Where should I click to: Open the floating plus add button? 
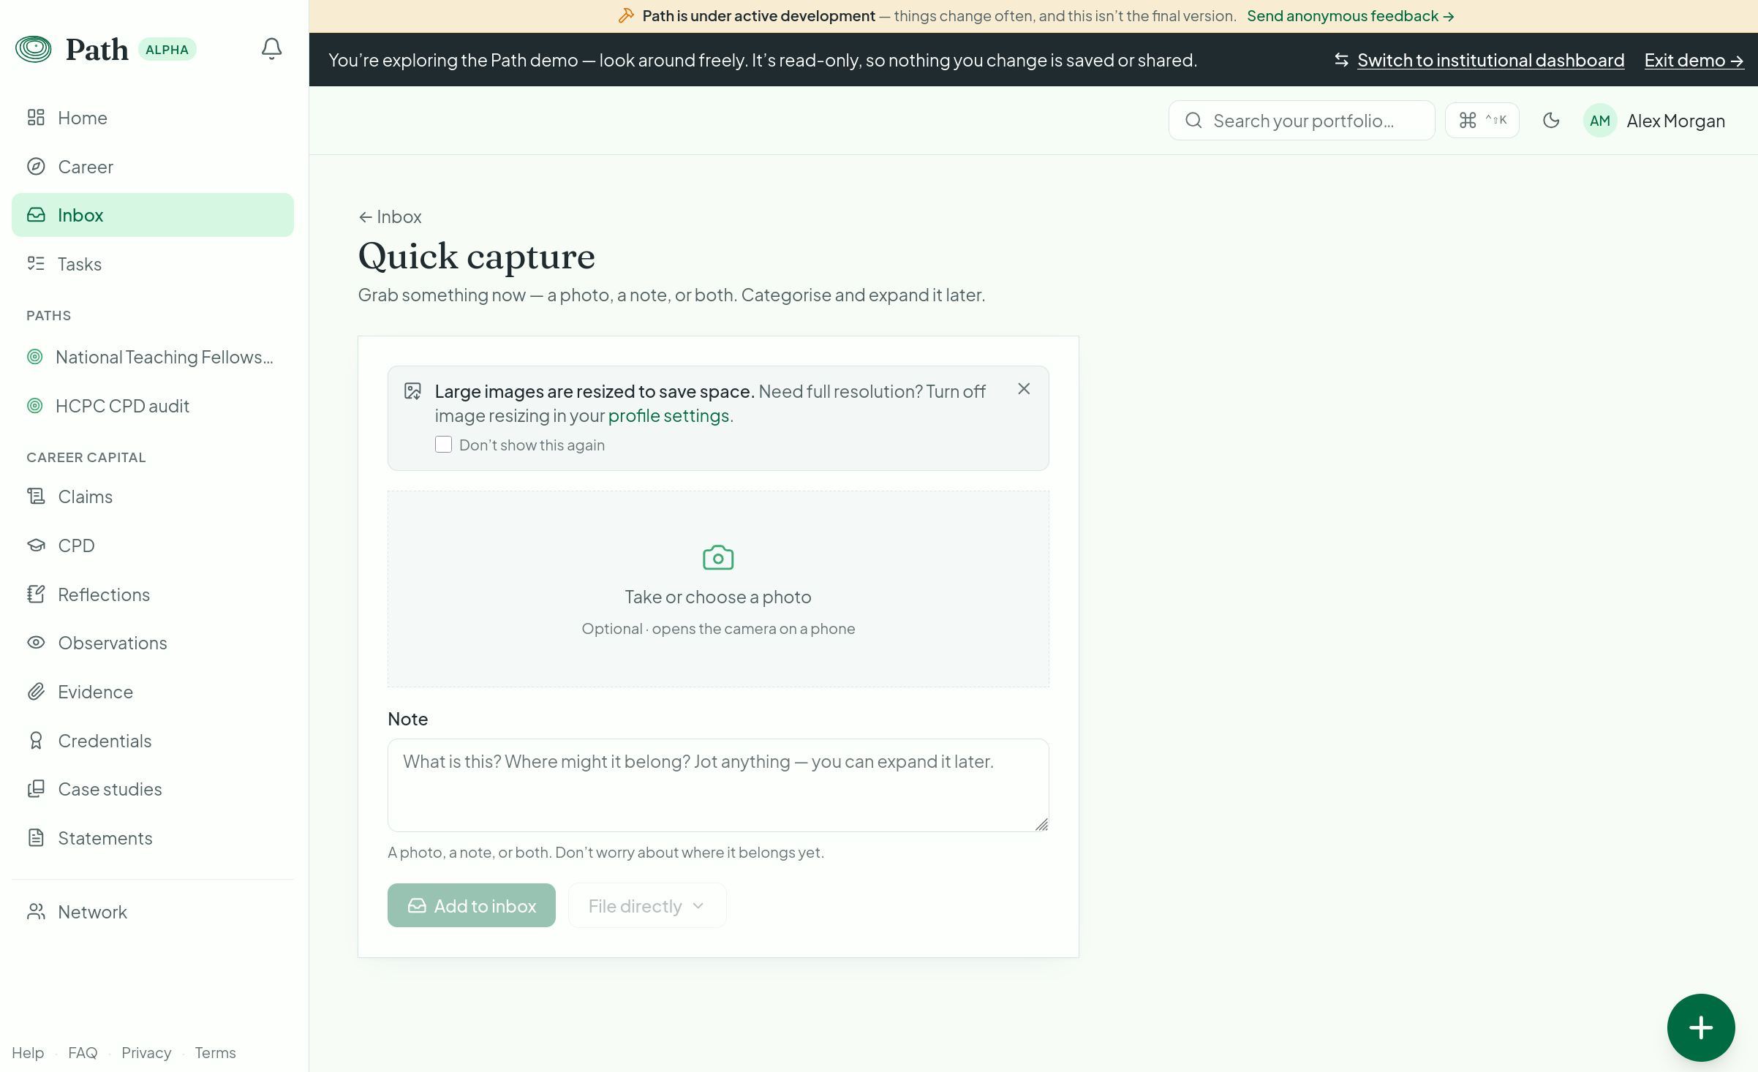pos(1701,1027)
